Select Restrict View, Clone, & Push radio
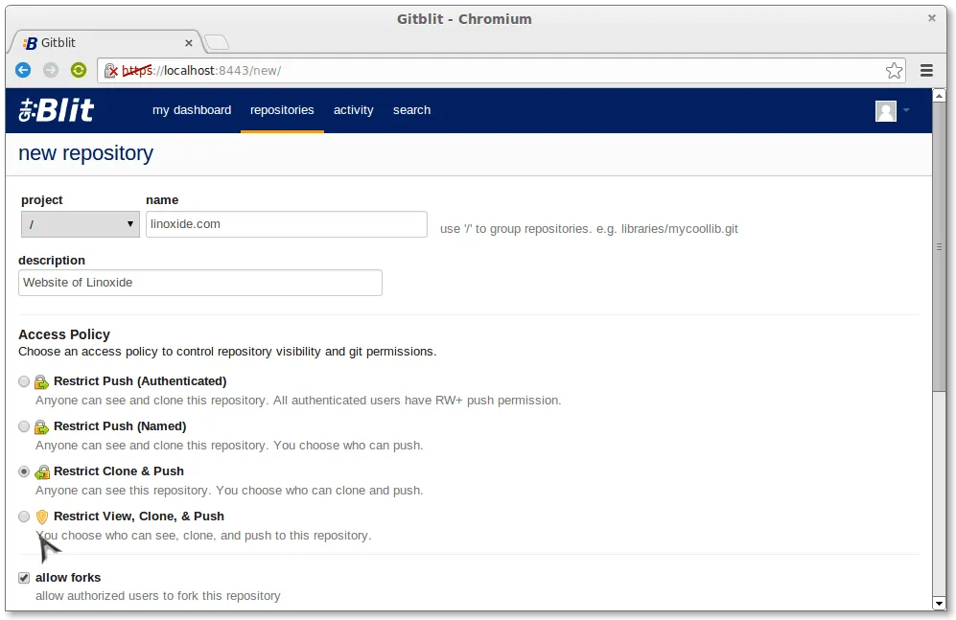The height and width of the screenshot is (620, 956). tap(24, 517)
